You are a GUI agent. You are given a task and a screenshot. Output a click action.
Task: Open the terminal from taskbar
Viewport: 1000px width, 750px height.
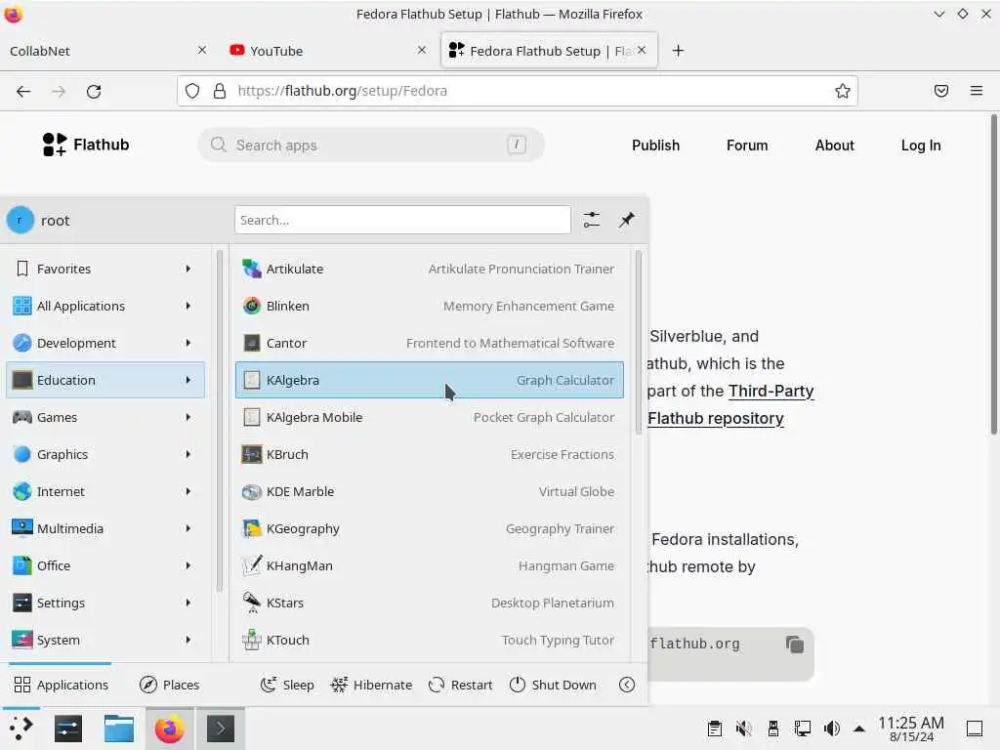coord(221,729)
